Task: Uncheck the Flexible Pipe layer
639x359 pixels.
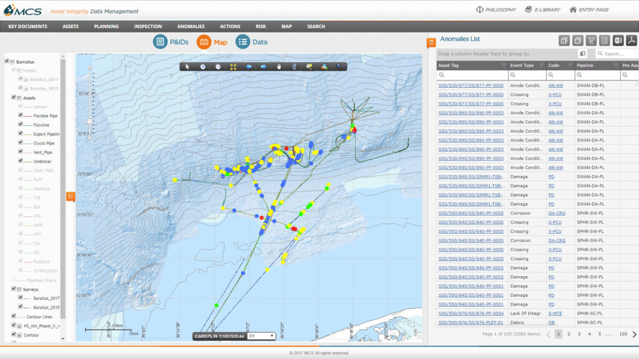Action: point(21,115)
